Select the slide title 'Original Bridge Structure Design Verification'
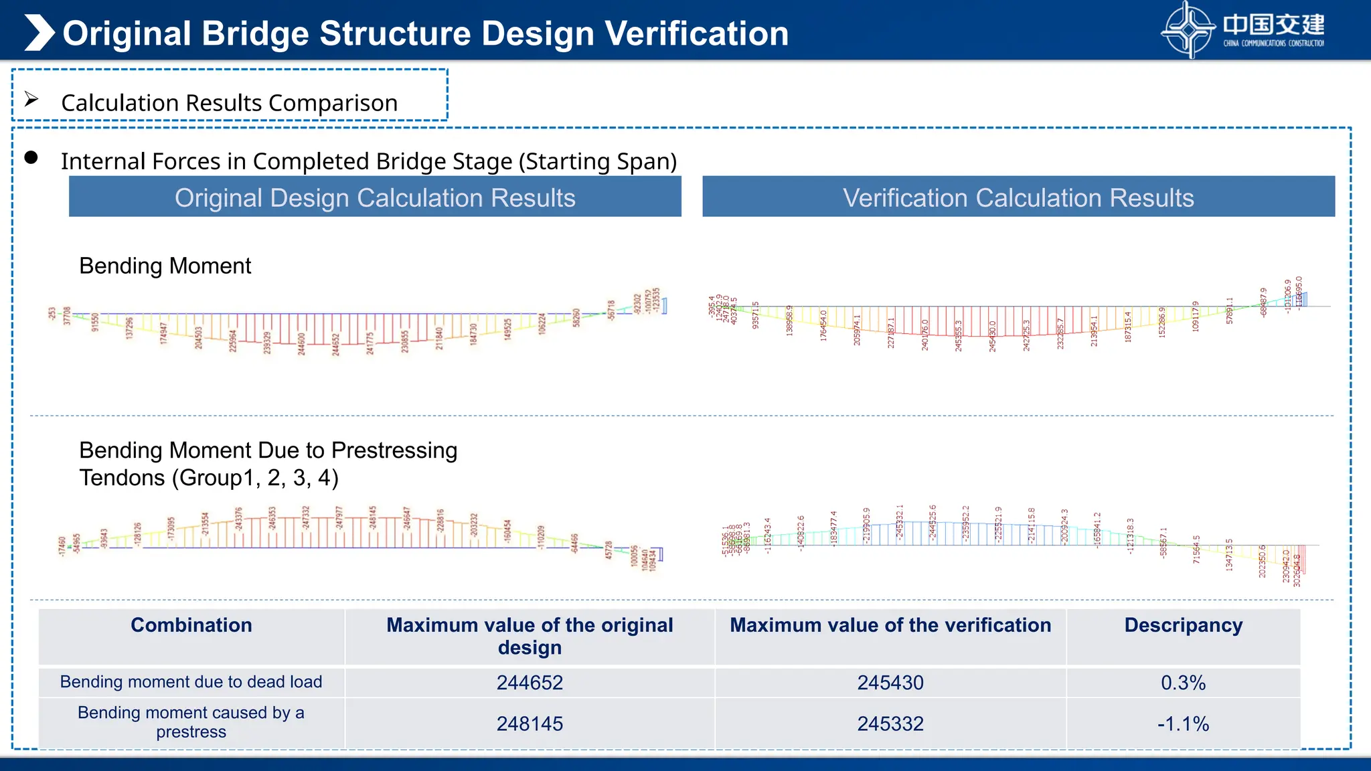The width and height of the screenshot is (1371, 771). [x=426, y=33]
